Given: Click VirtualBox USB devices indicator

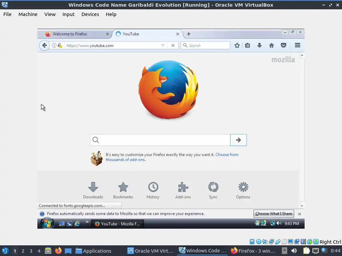Looking at the screenshot, I should (278, 241).
